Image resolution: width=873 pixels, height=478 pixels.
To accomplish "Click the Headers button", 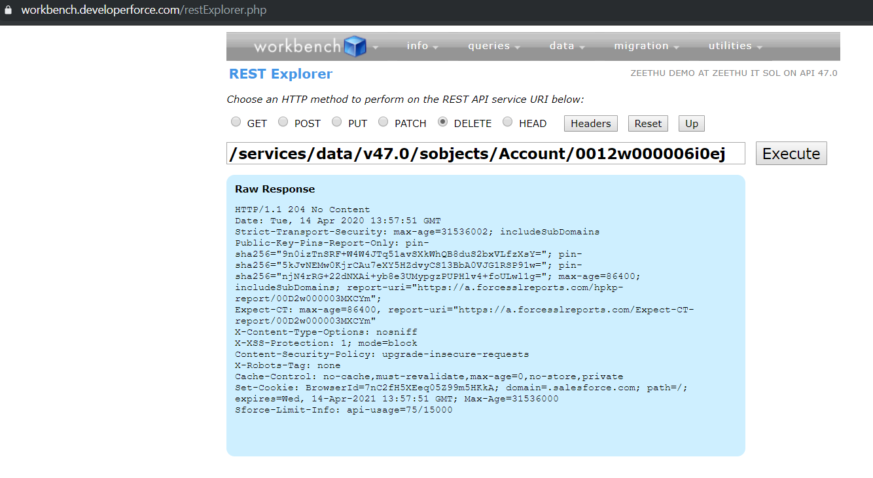I will 590,123.
